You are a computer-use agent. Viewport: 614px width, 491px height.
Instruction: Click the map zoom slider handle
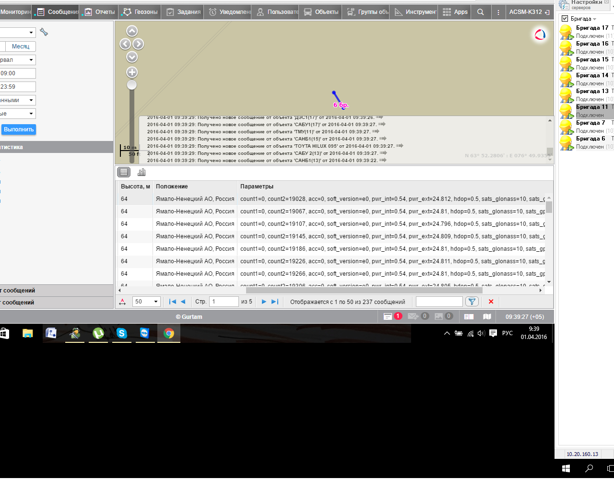[x=132, y=85]
